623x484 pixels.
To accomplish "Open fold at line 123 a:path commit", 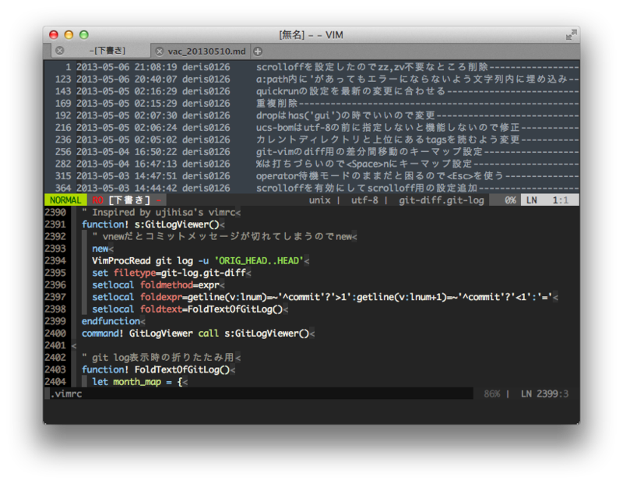I will (x=311, y=79).
